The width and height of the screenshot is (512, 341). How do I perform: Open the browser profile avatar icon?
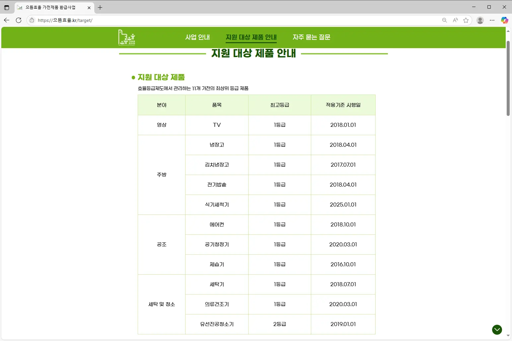tap(480, 20)
